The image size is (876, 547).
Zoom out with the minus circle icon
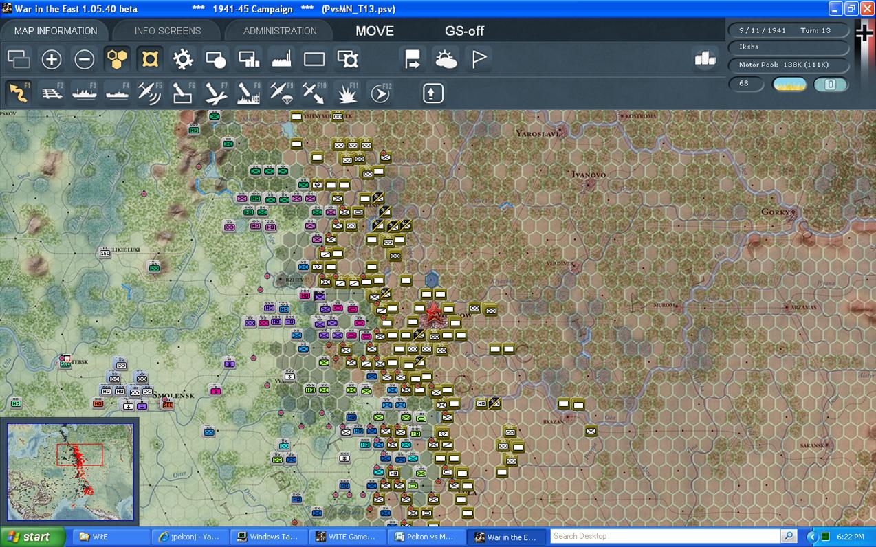point(85,59)
